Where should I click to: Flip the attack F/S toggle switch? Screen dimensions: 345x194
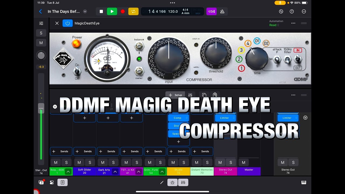pyautogui.click(x=277, y=59)
